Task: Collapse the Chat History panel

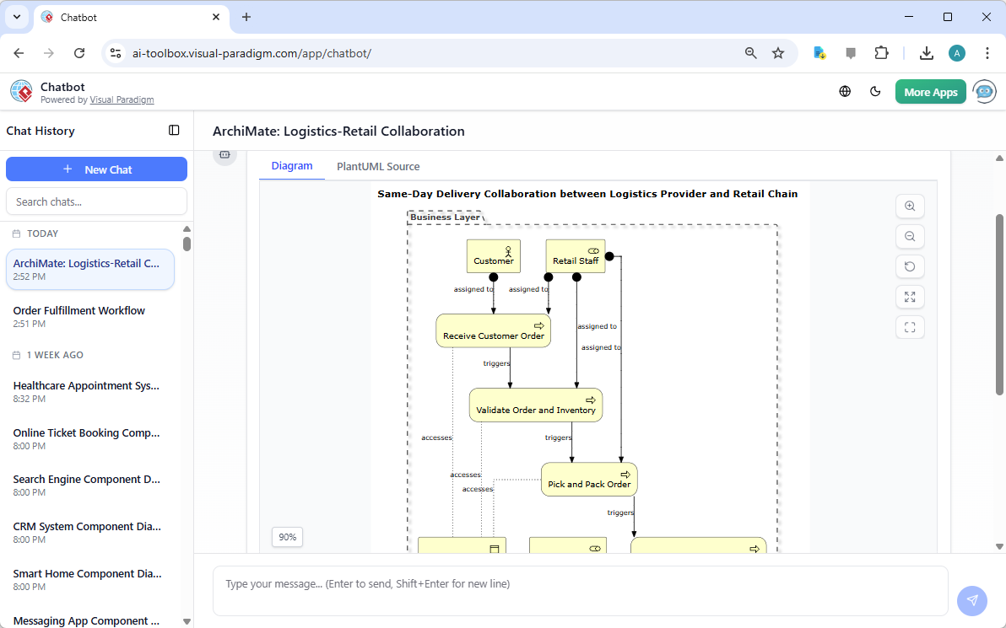Action: (174, 130)
